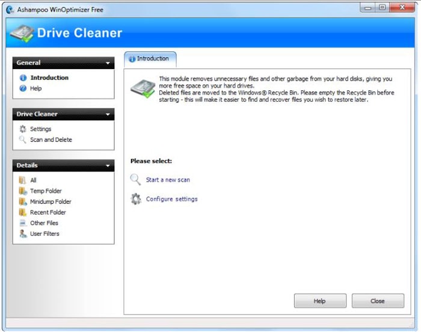Select Recent Folder in Details
The width and height of the screenshot is (421, 332).
pyautogui.click(x=48, y=212)
